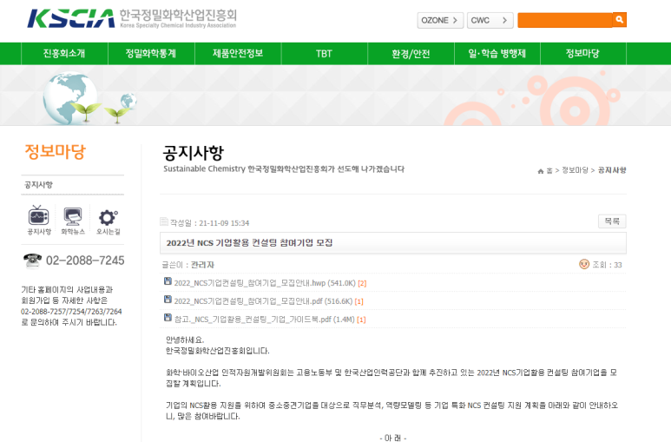
Task: Open the 일·학습 병행제 menu
Action: (x=497, y=54)
